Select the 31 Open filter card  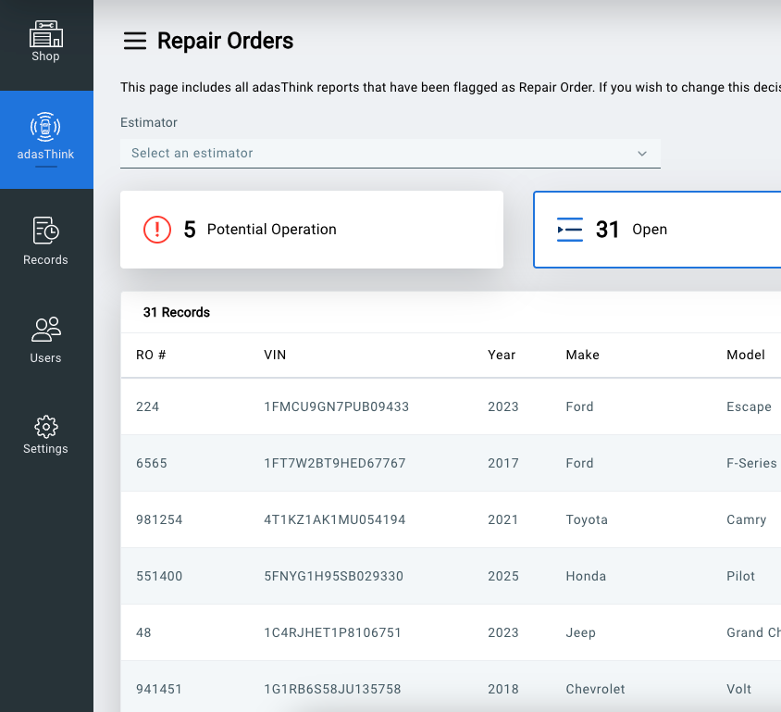coord(657,230)
